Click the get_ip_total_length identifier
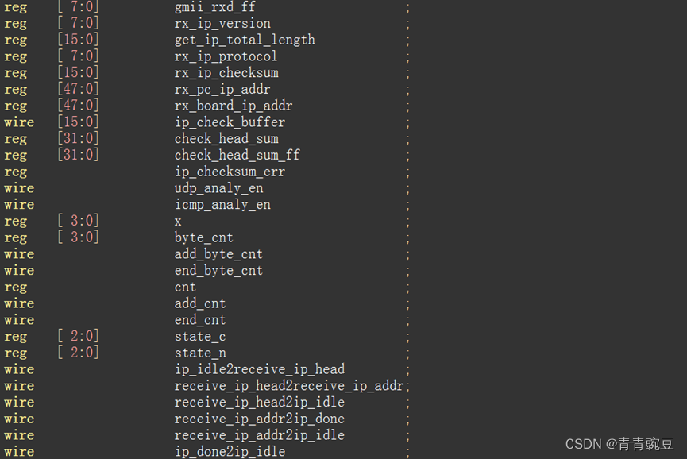The width and height of the screenshot is (687, 459). point(245,40)
